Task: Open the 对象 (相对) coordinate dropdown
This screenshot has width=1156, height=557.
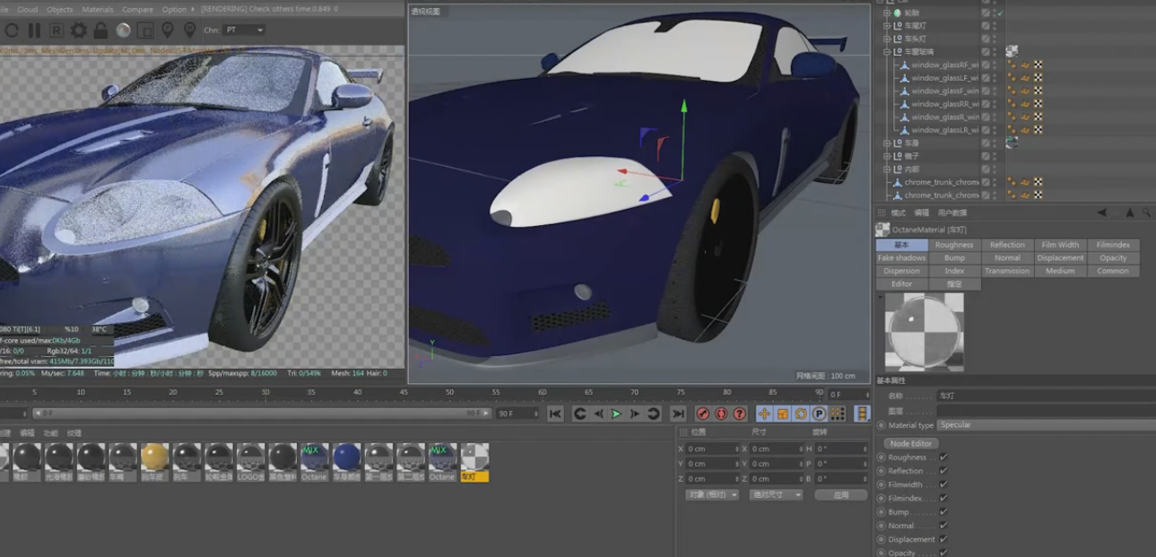Action: (x=712, y=495)
